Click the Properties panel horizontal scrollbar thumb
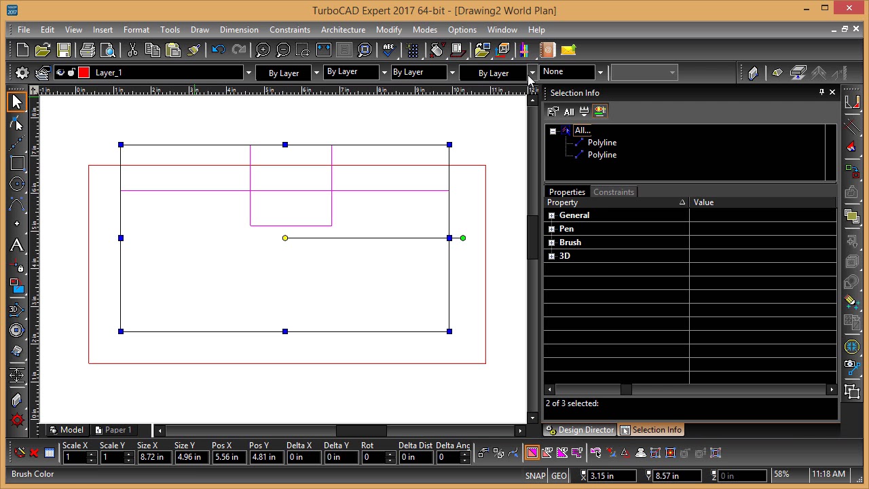 626,390
